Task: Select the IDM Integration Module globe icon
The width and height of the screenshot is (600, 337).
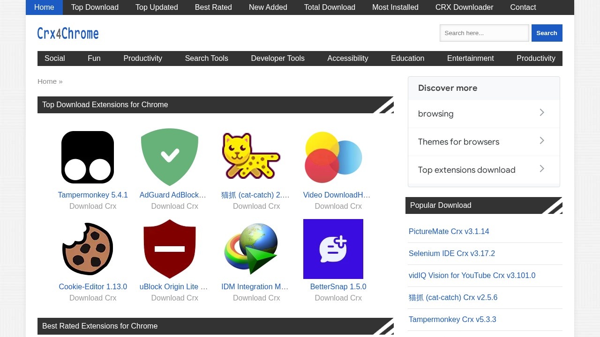Action: [x=251, y=249]
